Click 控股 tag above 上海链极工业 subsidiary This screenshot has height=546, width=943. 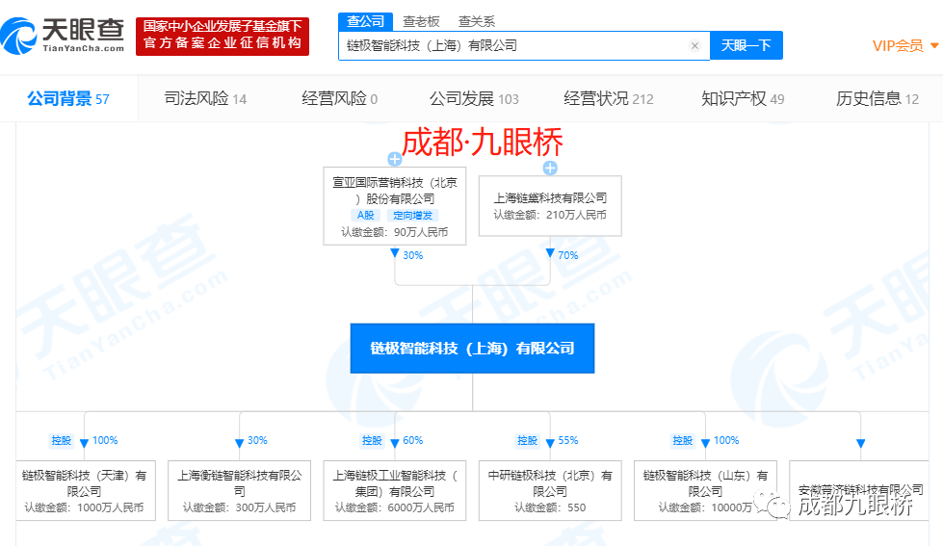372,441
